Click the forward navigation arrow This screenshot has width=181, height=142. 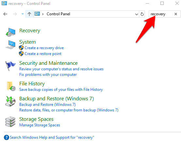tap(15, 14)
